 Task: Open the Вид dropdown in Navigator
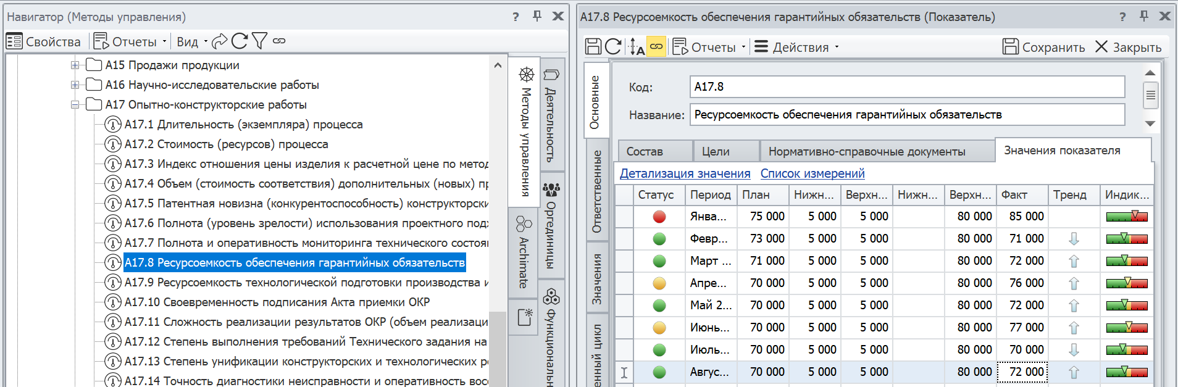pos(191,41)
